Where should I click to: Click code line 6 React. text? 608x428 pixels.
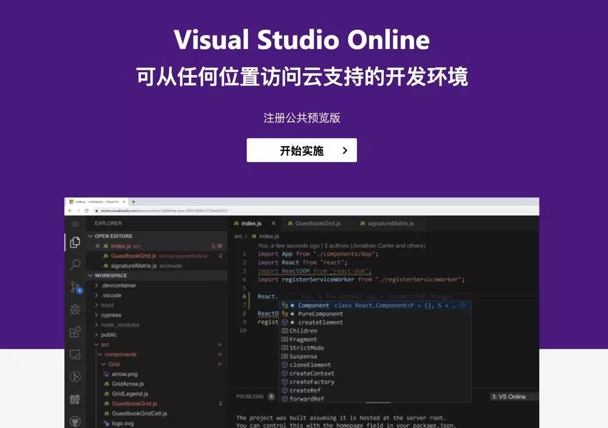[x=268, y=297]
